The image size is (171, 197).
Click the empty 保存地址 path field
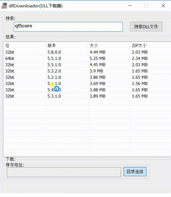(x=64, y=172)
